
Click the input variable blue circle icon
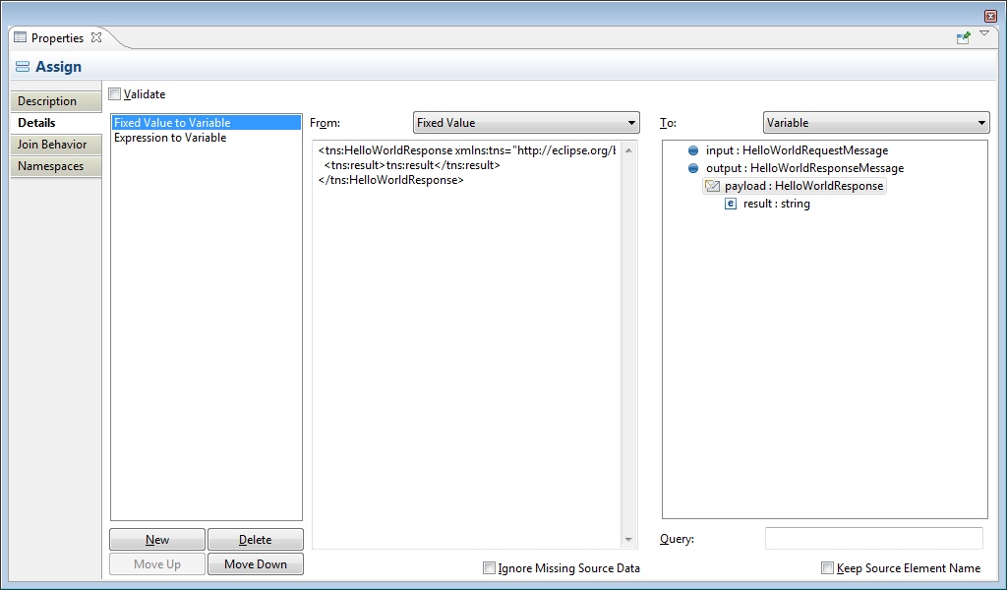[x=693, y=150]
